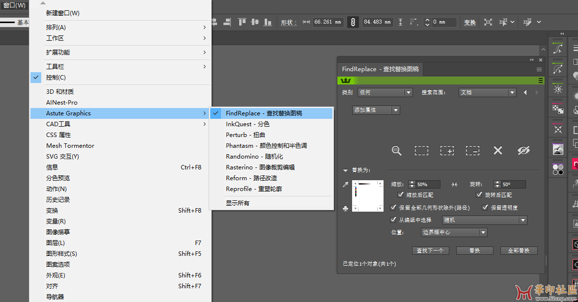Click the 全部替换 button

click(519, 250)
